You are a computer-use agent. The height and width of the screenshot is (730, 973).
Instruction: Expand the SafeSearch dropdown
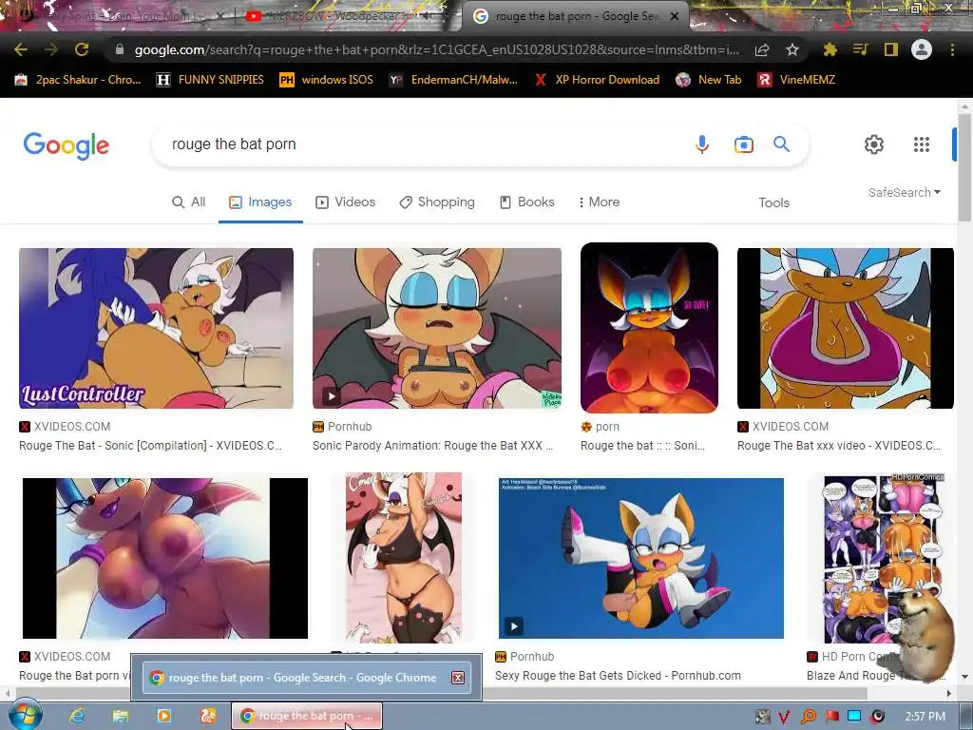905,192
